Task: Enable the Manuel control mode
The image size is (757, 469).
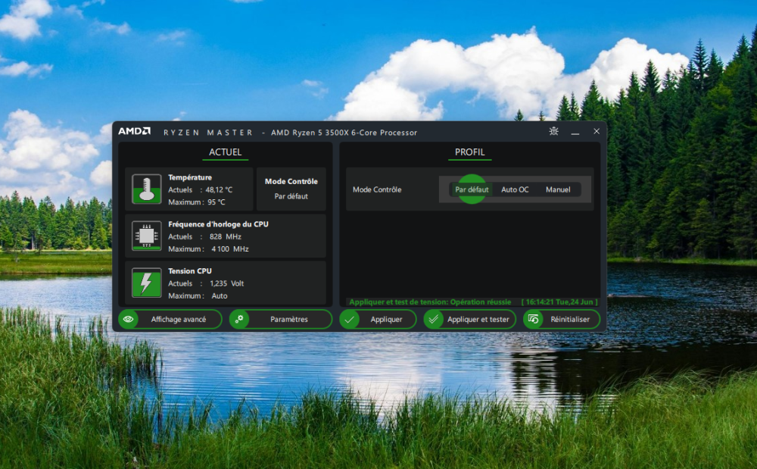Action: coord(558,189)
